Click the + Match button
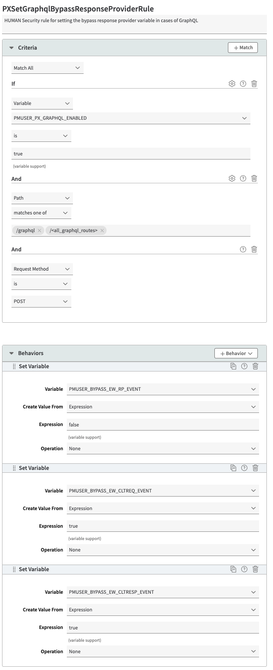Image resolution: width=273 pixels, height=670 pixels. pos(243,48)
